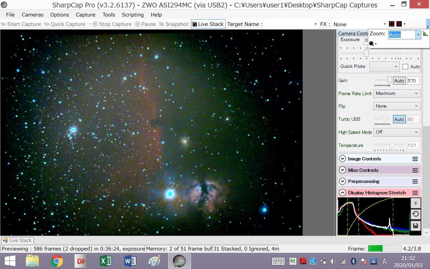Click the Snapshot toolbar button
Screen dimensions: 430x269
pyautogui.click(x=174, y=24)
